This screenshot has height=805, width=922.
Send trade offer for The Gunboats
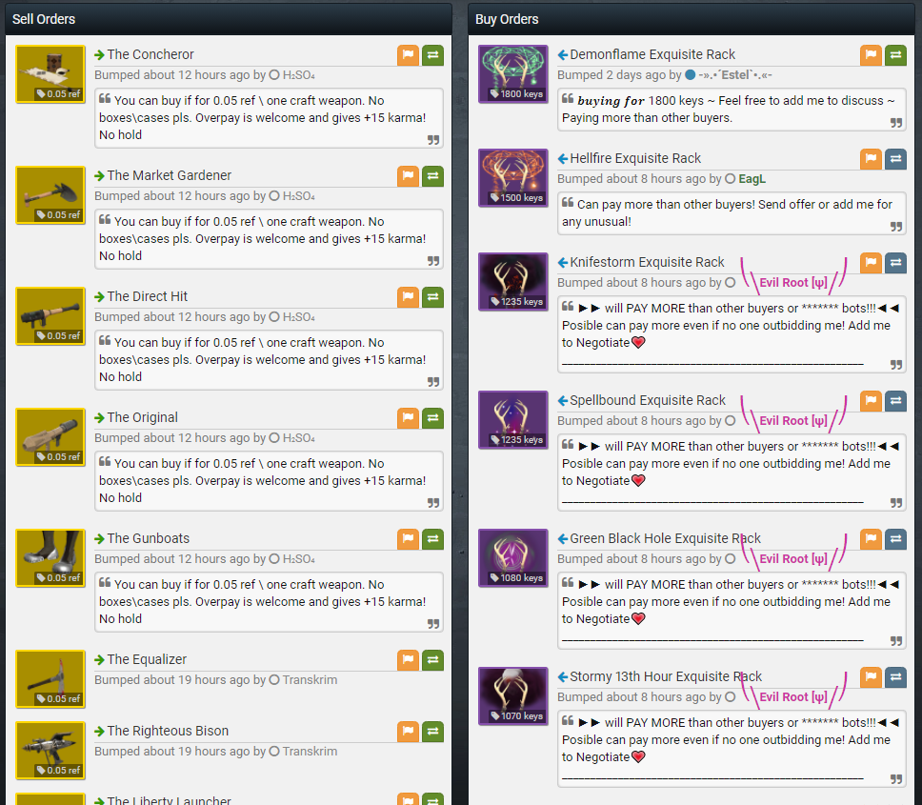click(432, 539)
